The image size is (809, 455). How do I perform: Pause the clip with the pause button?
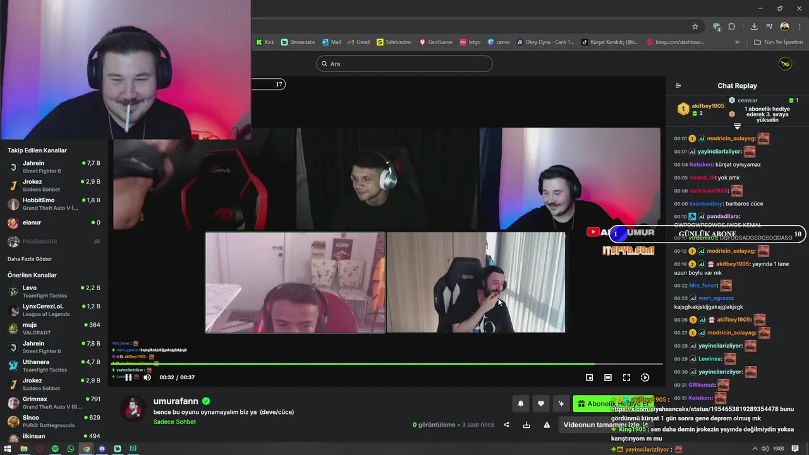pos(128,377)
